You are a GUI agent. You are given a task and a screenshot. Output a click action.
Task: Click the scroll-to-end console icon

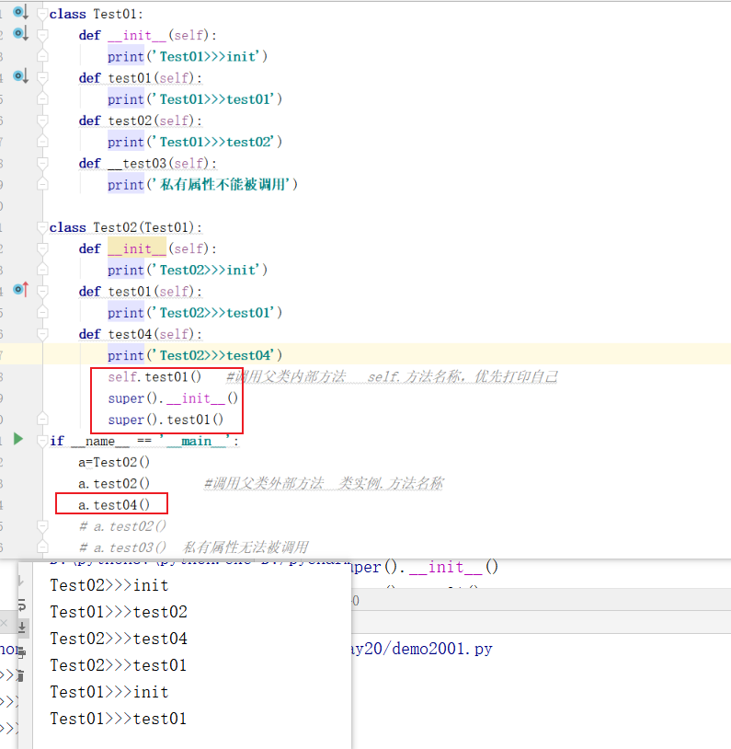(22, 628)
